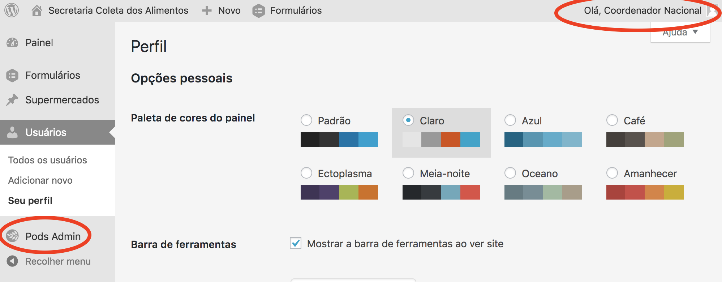The image size is (722, 282).
Task: Click the plus icon next to Novo
Action: tap(207, 10)
